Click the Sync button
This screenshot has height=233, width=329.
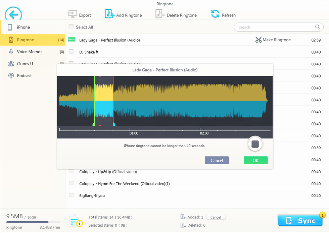(x=300, y=221)
